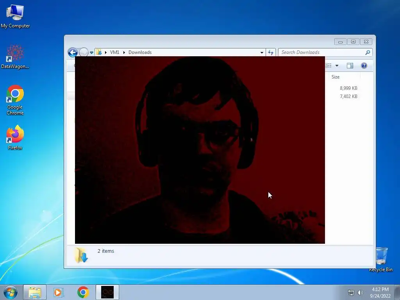Image resolution: width=400 pixels, height=300 pixels.
Task: Click the 2 items status text
Action: [105, 251]
